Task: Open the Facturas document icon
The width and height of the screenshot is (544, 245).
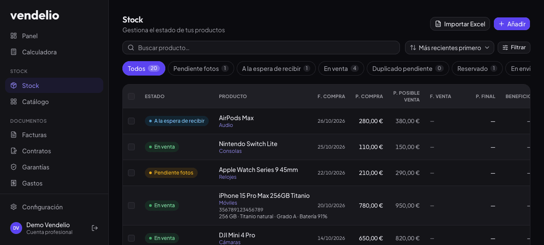Action: [x=14, y=135]
